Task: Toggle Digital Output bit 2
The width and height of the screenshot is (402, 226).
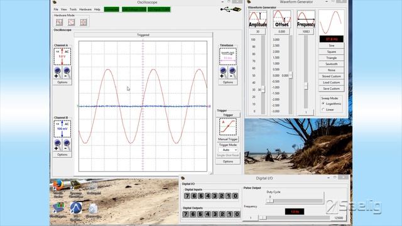Action: (222, 214)
